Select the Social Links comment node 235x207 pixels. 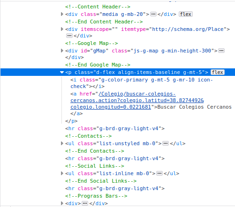[95, 166]
